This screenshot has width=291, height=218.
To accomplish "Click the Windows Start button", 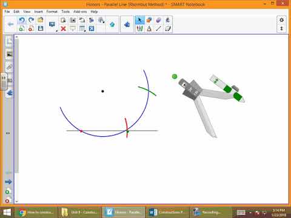I will [7, 212].
